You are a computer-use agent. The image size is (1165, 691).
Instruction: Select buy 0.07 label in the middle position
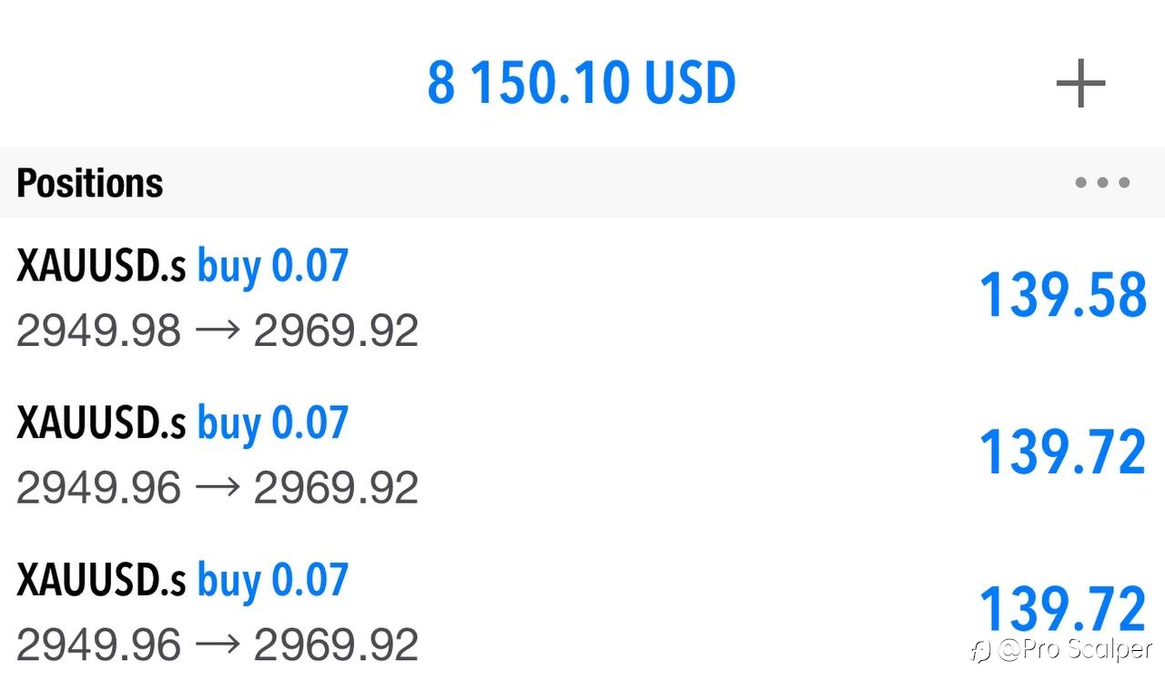click(x=273, y=423)
